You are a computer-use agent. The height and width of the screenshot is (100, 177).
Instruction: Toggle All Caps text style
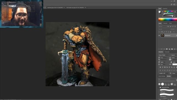click(x=165, y=67)
